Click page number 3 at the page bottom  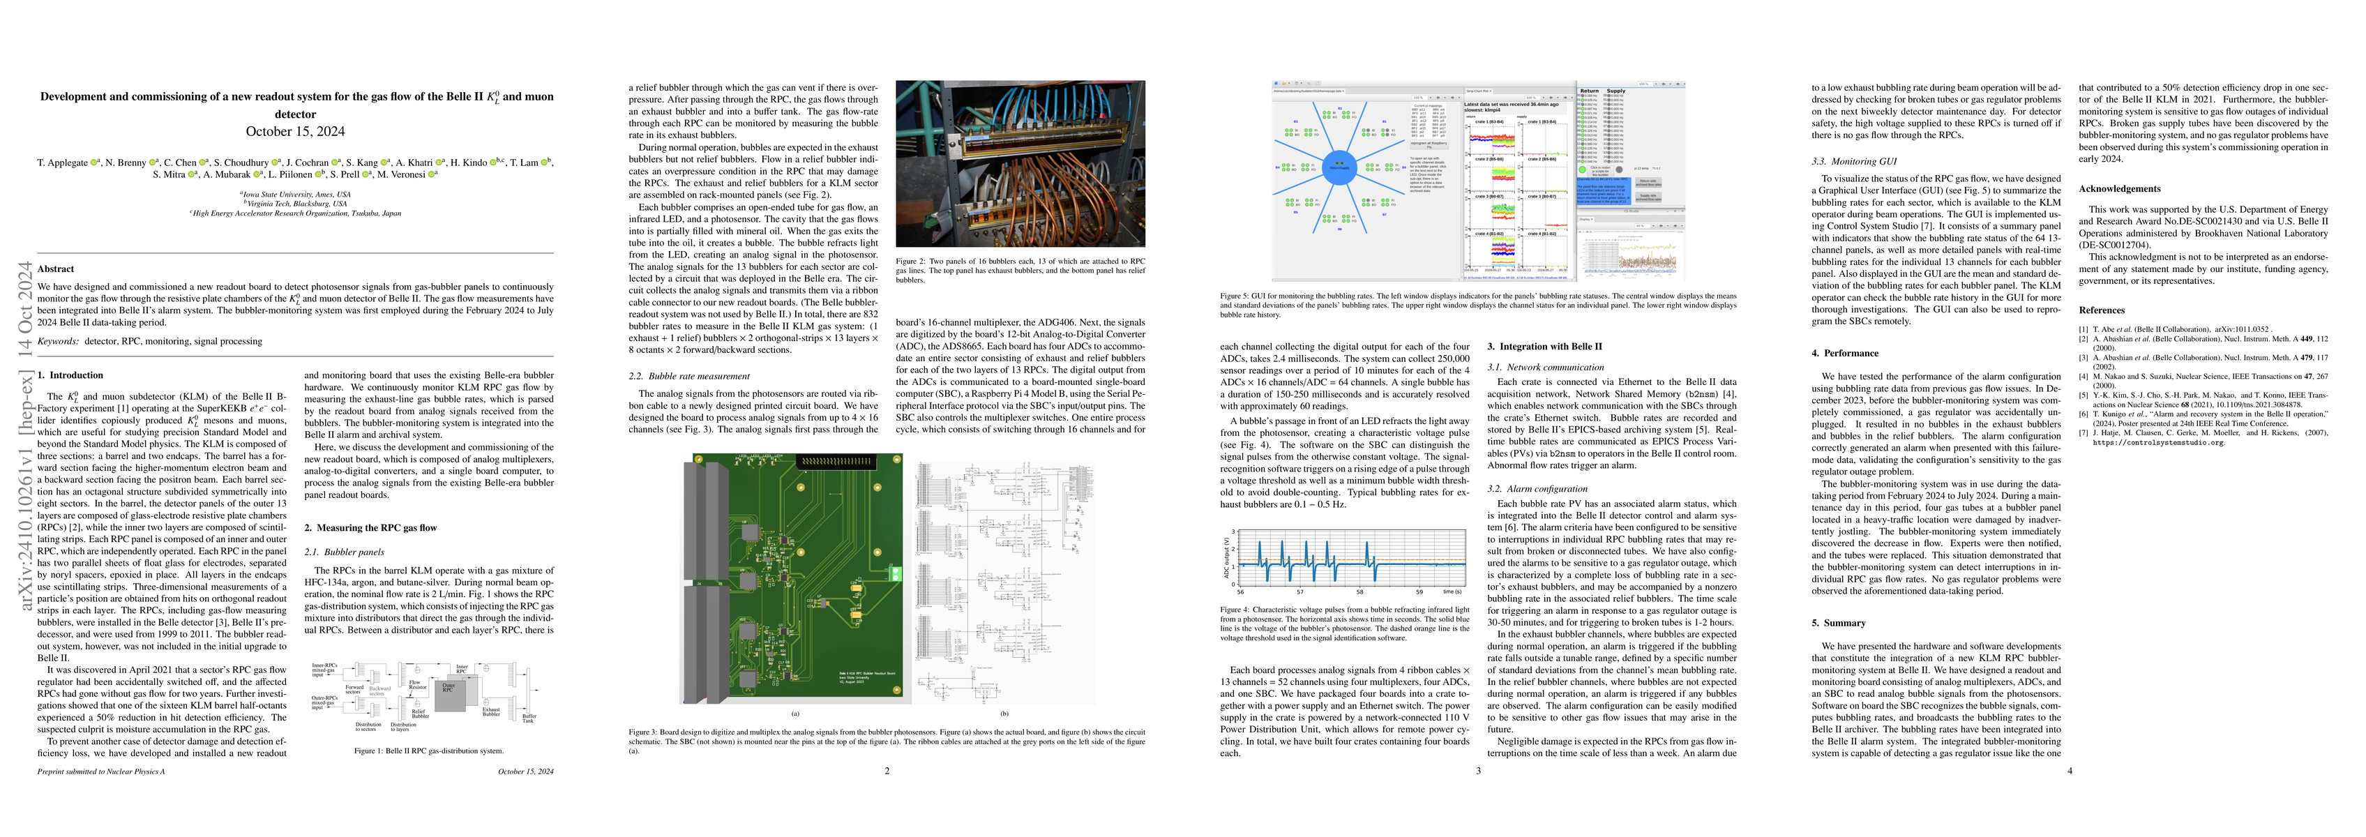(x=1479, y=771)
